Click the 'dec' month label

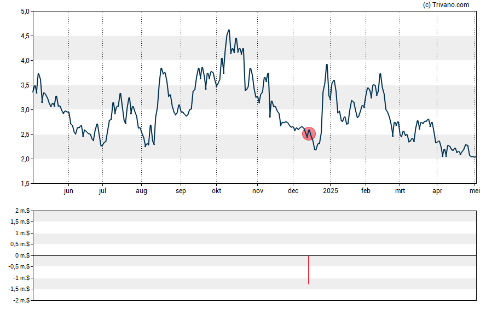coord(293,191)
